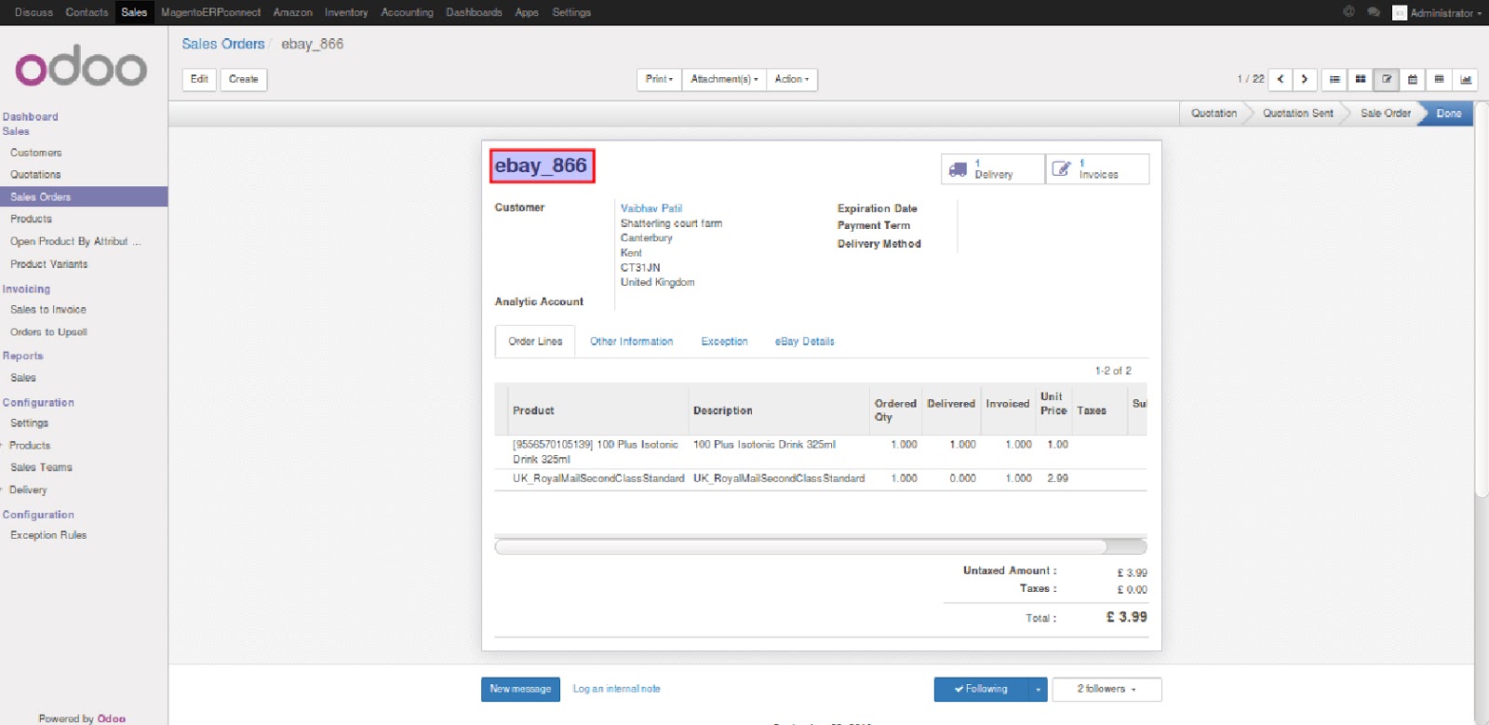Open Sales Teams in sidebar
Screen dimensions: 1489x725
tap(41, 468)
